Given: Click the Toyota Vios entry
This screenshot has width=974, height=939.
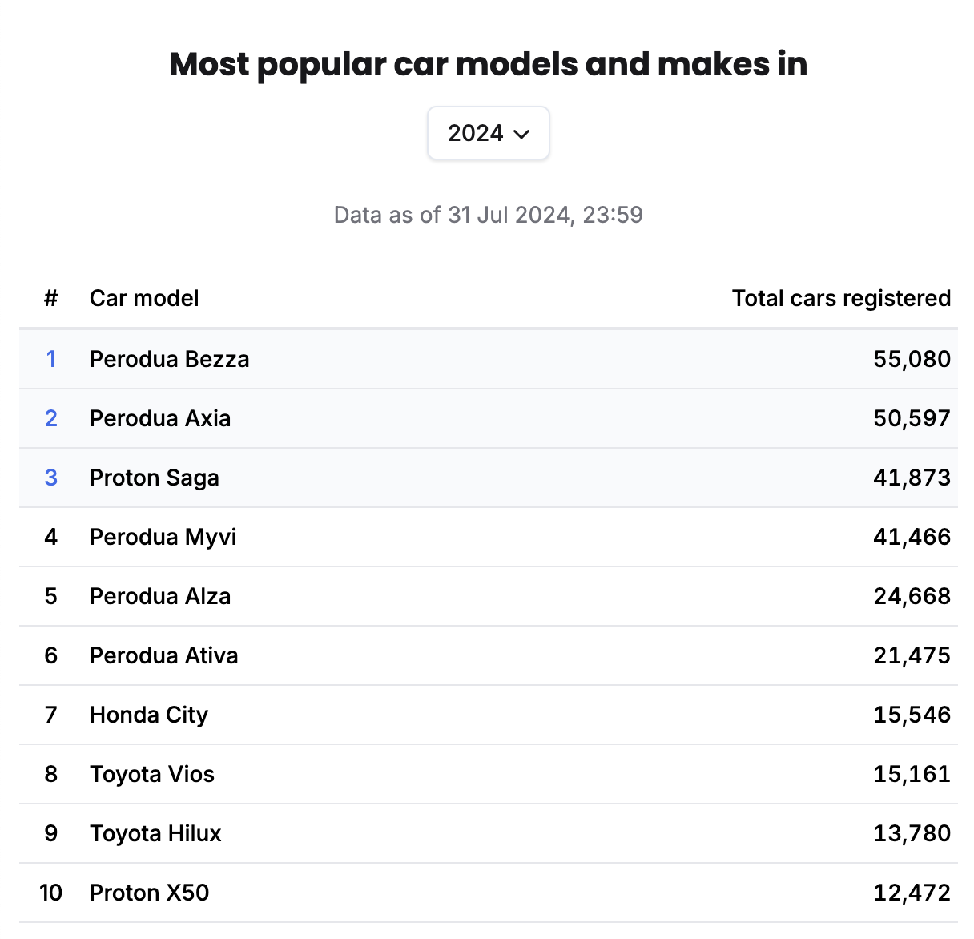Looking at the screenshot, I should point(152,774).
